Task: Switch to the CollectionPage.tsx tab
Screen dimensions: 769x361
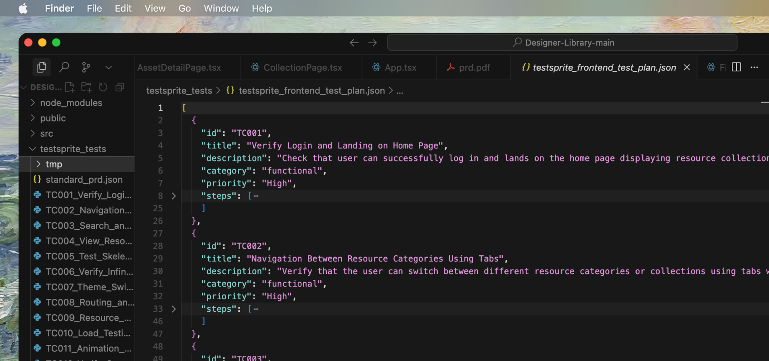Action: pos(302,67)
